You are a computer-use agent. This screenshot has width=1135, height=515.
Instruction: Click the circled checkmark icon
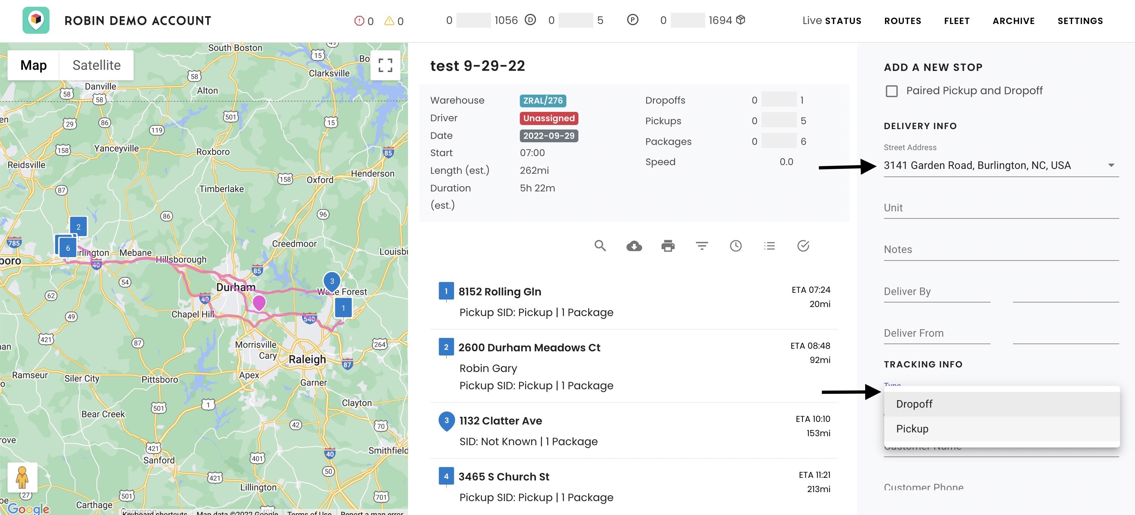tap(803, 246)
